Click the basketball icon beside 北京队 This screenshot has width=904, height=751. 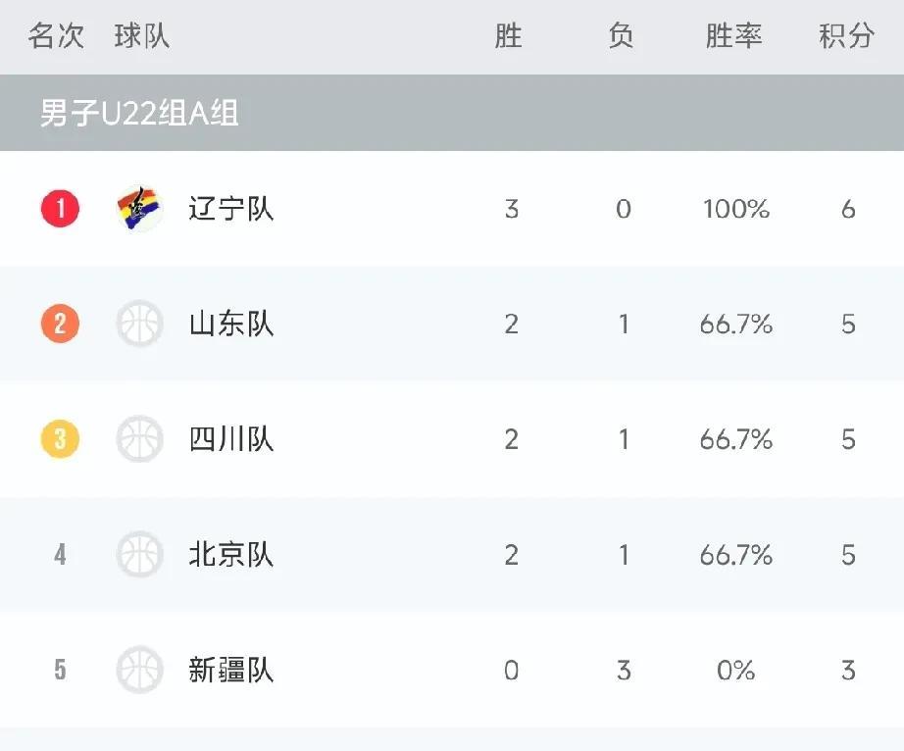pyautogui.click(x=139, y=554)
